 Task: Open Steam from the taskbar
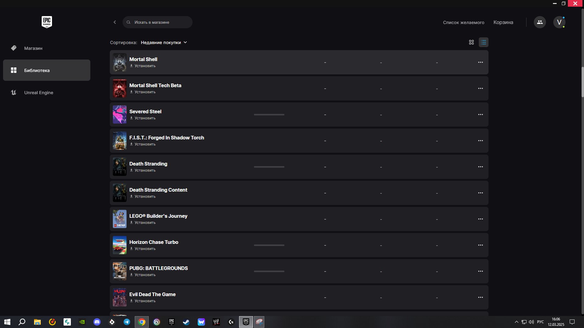pos(186,322)
